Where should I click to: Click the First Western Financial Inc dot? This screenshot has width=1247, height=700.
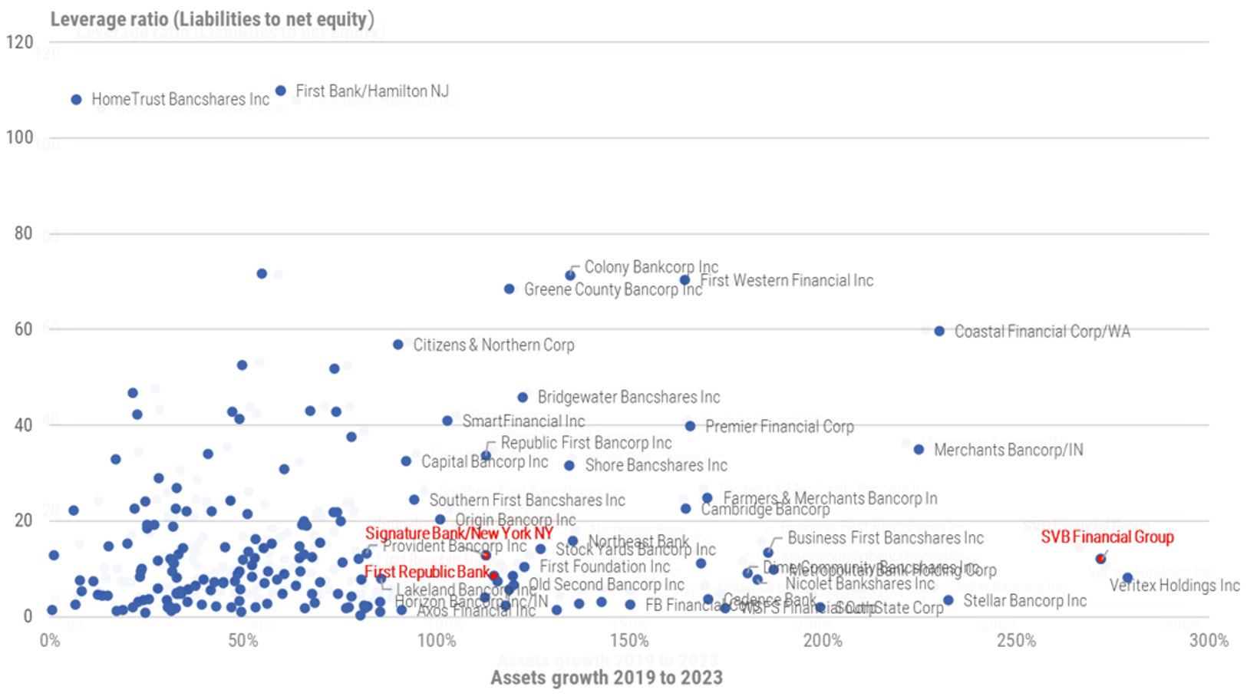(685, 280)
